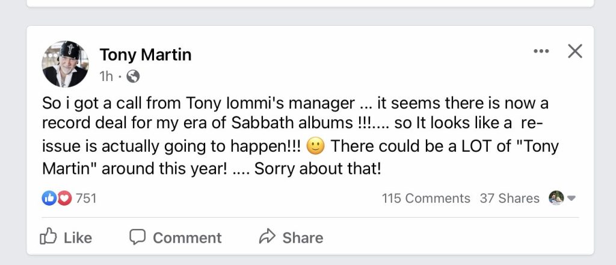This screenshot has height=265, width=616.
Task: Show the 37 Shares list
Action: (x=509, y=198)
